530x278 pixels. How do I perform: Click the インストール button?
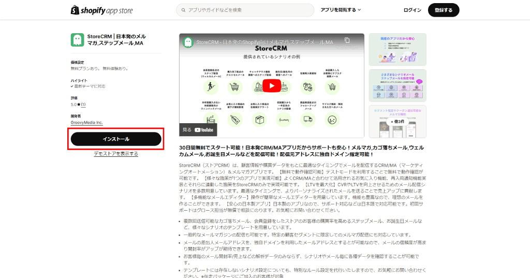116,139
